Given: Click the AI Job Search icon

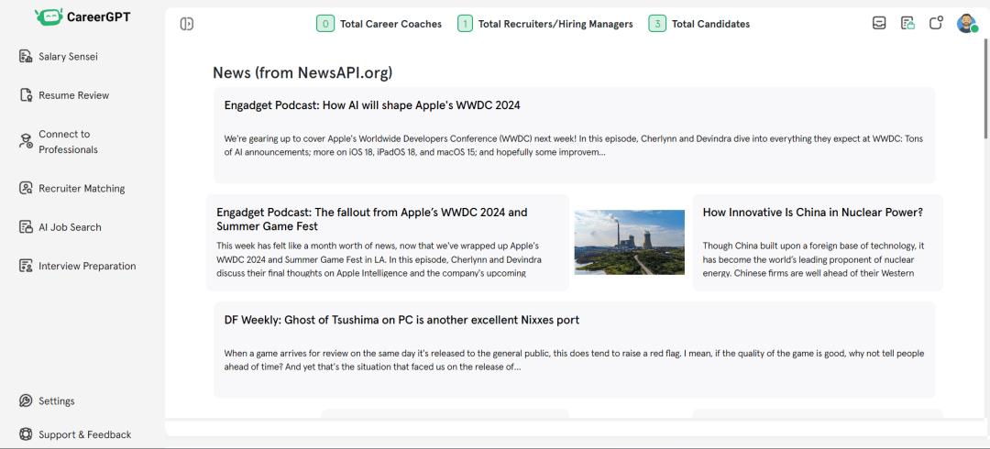Looking at the screenshot, I should coord(26,226).
